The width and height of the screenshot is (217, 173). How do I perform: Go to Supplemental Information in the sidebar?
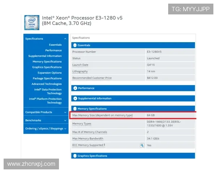(x=45, y=56)
